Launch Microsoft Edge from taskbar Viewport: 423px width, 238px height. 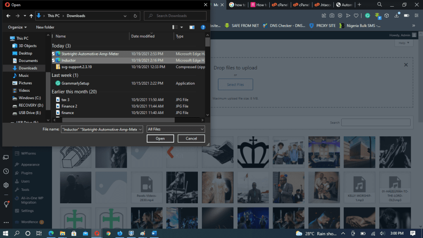(x=51, y=233)
